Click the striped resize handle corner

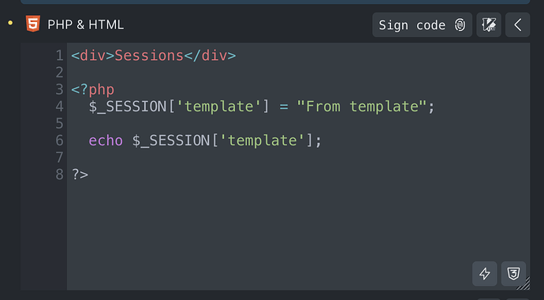(x=524, y=283)
